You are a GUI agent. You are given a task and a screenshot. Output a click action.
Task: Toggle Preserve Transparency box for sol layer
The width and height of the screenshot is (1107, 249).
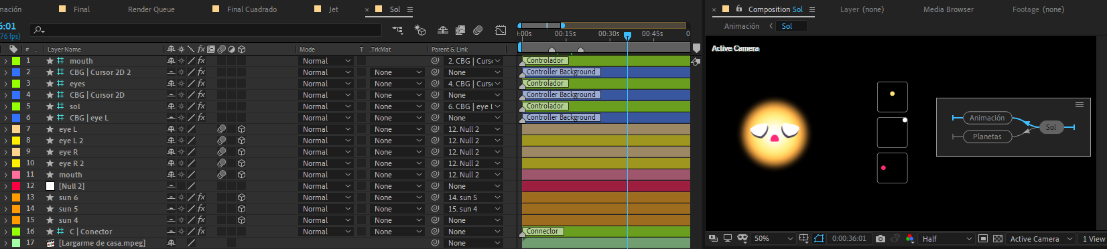click(361, 106)
